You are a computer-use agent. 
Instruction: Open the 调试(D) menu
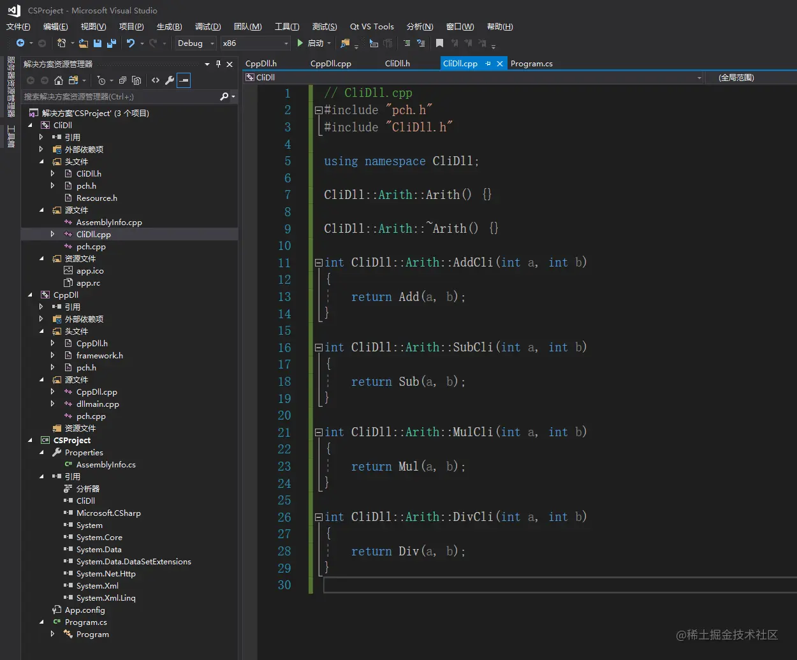208,27
